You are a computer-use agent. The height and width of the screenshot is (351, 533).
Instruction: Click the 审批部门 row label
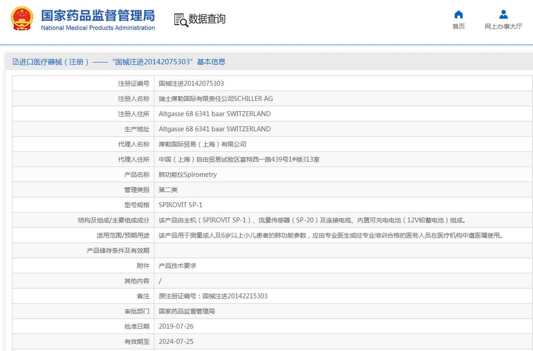(136, 311)
